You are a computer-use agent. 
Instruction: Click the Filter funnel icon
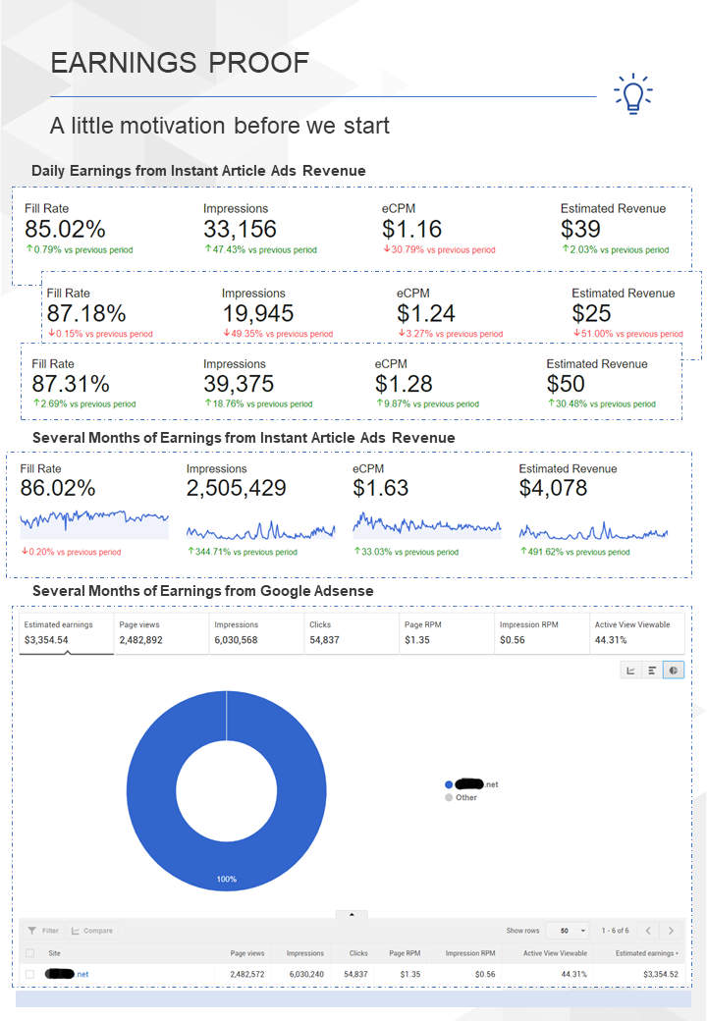(x=32, y=931)
